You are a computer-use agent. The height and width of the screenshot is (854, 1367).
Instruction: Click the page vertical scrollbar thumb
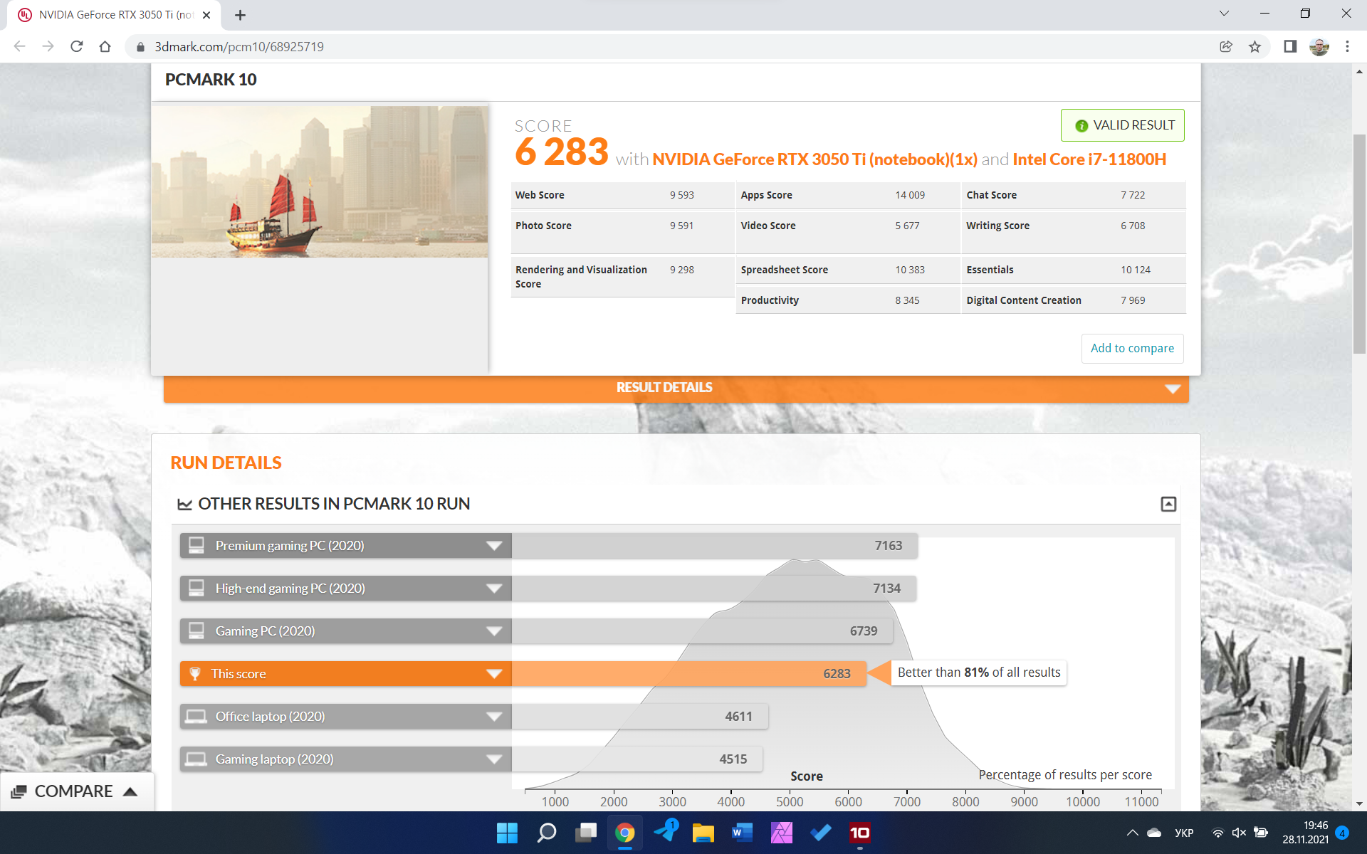(1359, 244)
